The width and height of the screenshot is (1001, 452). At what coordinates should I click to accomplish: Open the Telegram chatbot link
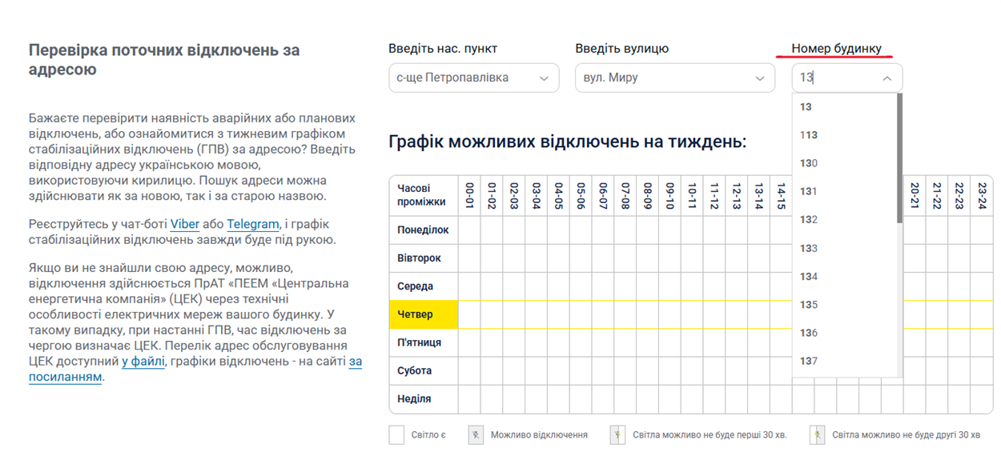click(x=252, y=225)
